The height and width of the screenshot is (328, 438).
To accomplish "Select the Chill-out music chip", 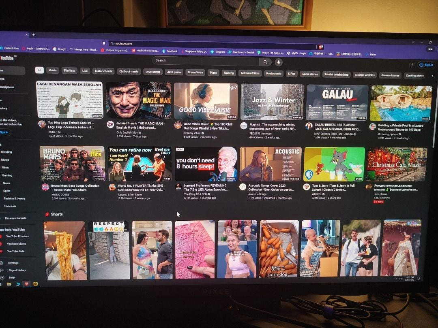I will (129, 71).
